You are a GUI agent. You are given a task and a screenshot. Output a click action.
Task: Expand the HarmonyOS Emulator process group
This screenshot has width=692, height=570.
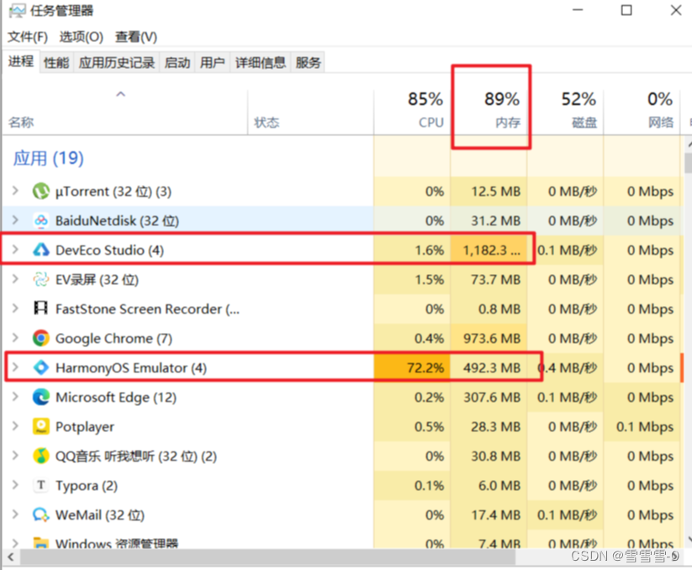[x=15, y=367]
